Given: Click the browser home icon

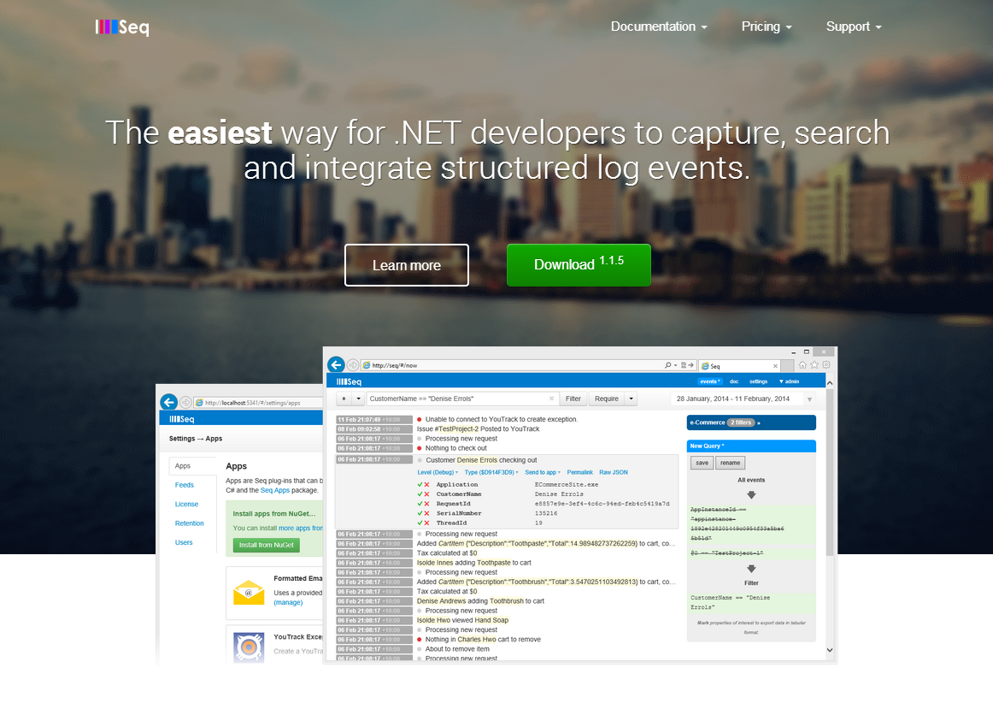Looking at the screenshot, I should [802, 365].
